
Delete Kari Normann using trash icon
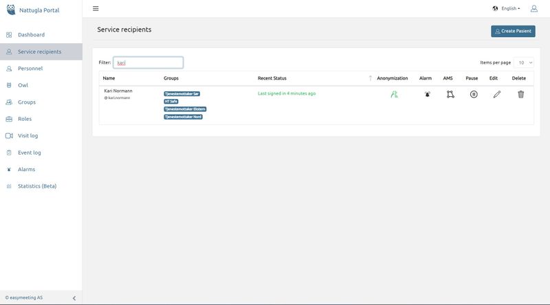click(520, 94)
